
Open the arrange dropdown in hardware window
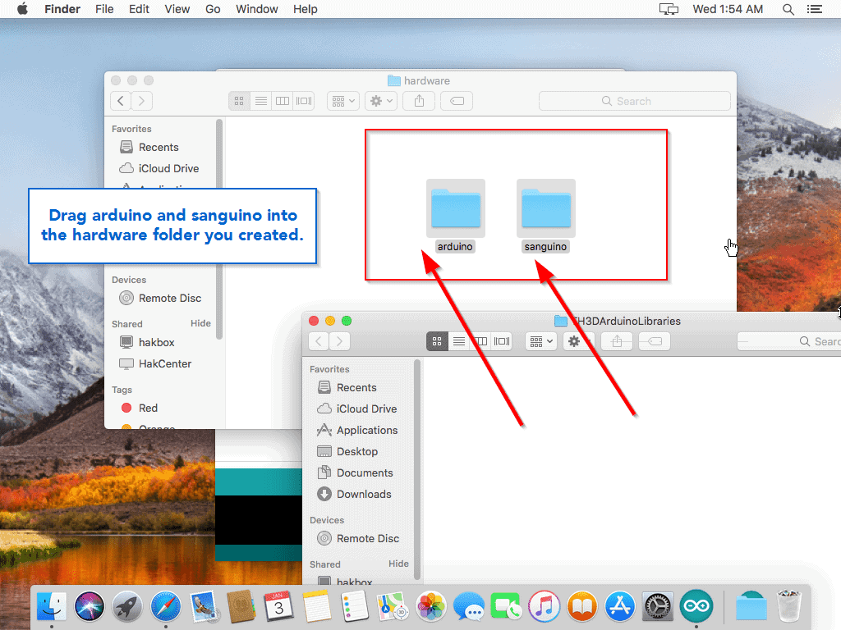[343, 101]
